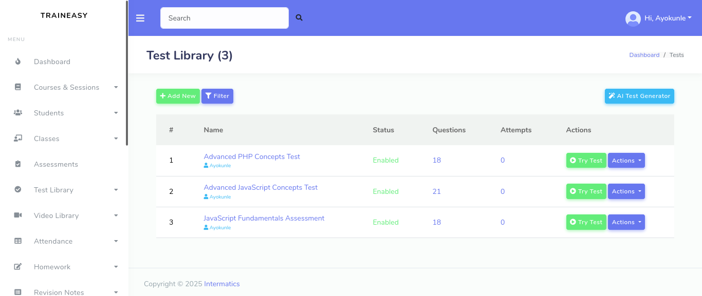Click the search magnifier icon
Viewport: 702px width, 296px height.
(299, 18)
